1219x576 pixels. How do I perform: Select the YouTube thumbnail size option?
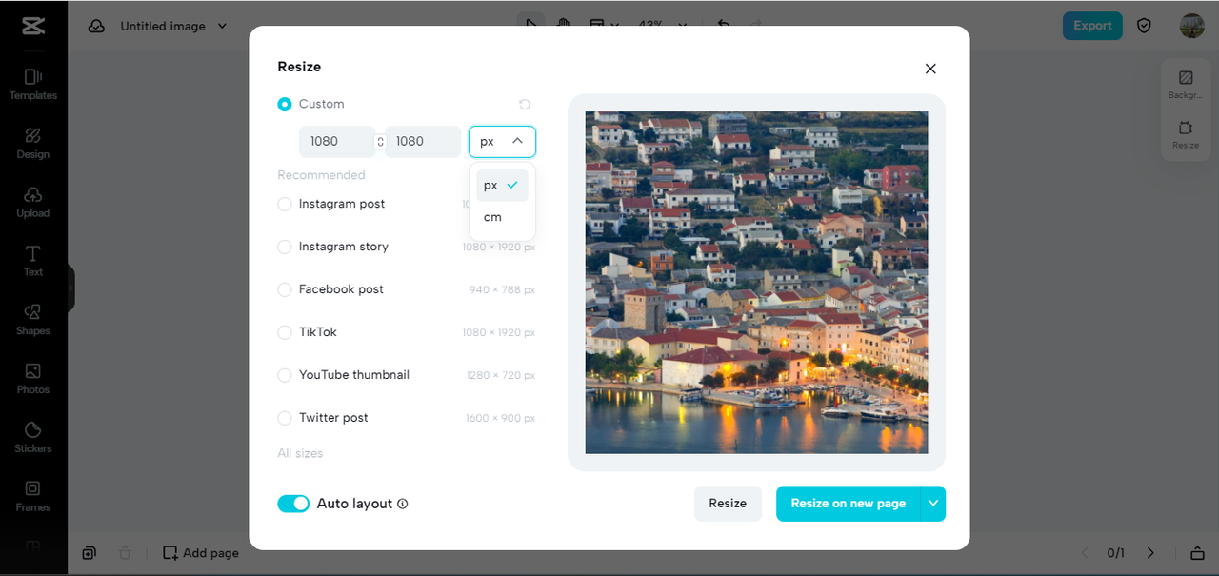[406, 375]
